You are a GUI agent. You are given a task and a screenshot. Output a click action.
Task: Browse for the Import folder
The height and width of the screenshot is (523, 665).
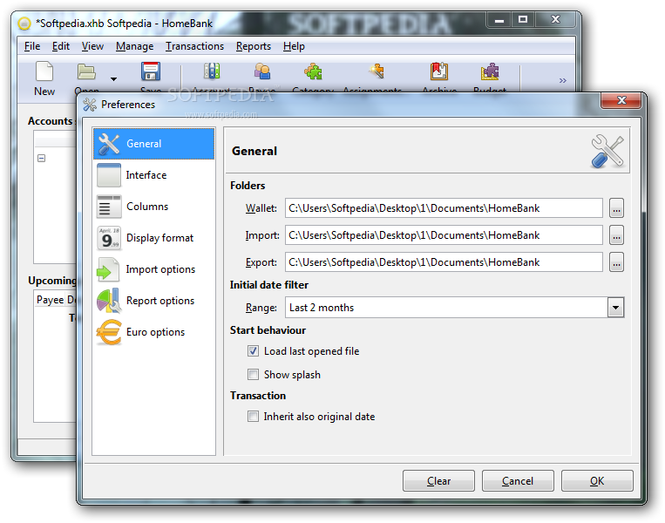pos(616,235)
